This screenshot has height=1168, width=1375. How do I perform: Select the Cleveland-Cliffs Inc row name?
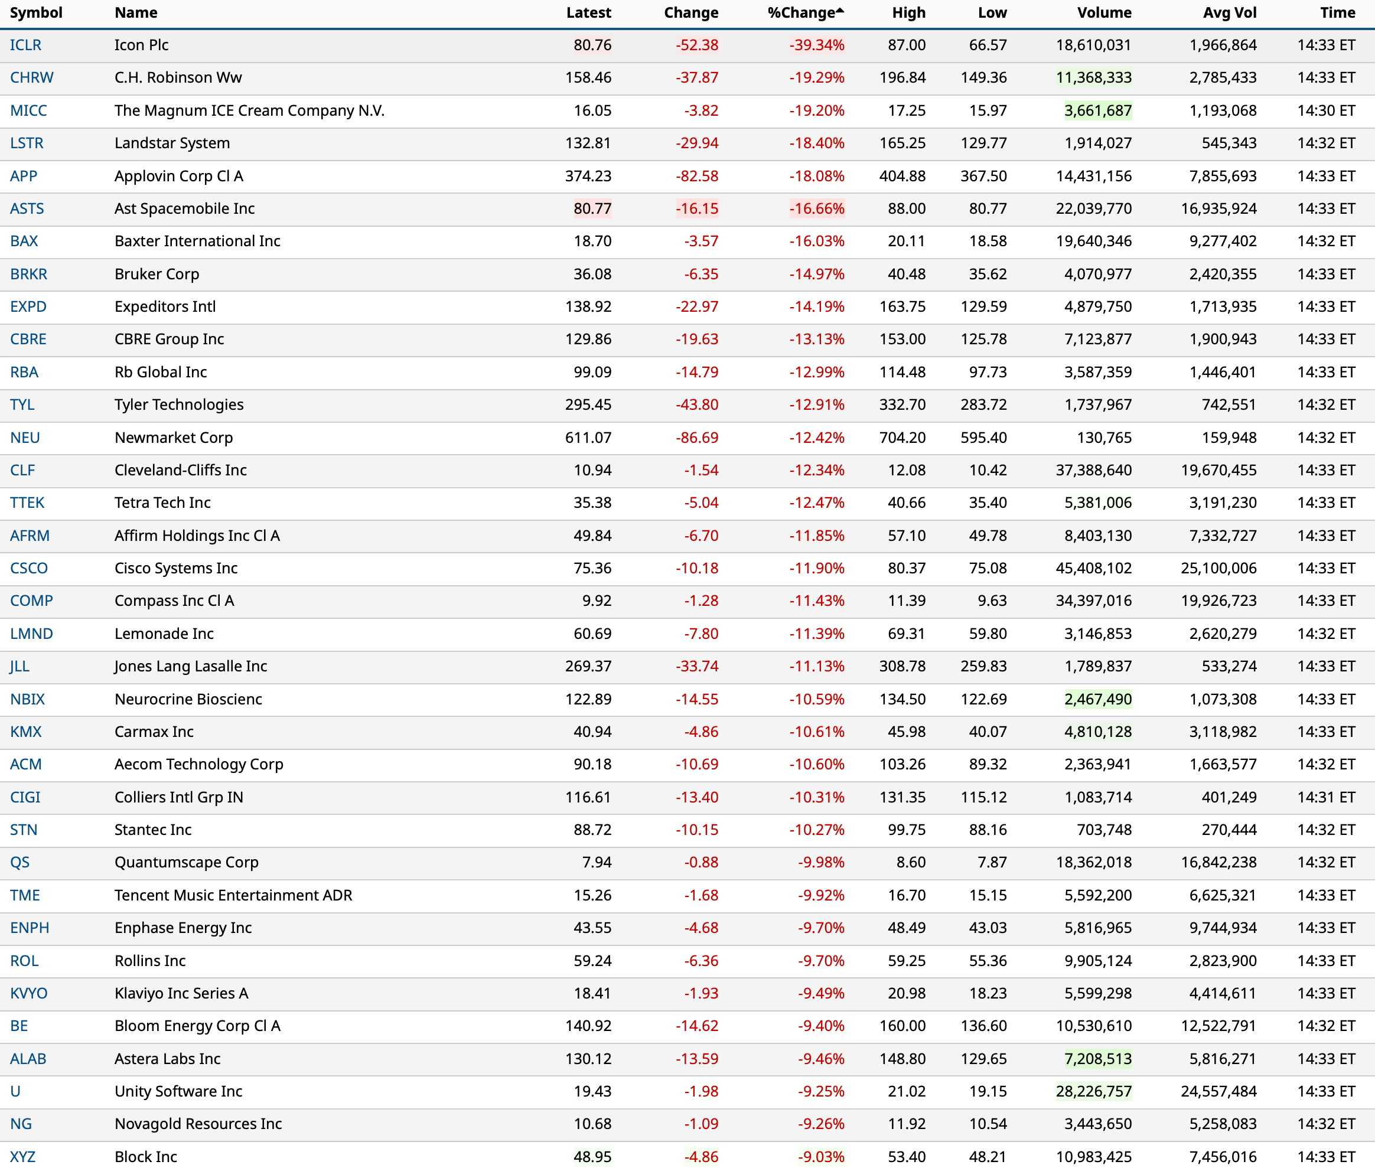[180, 470]
